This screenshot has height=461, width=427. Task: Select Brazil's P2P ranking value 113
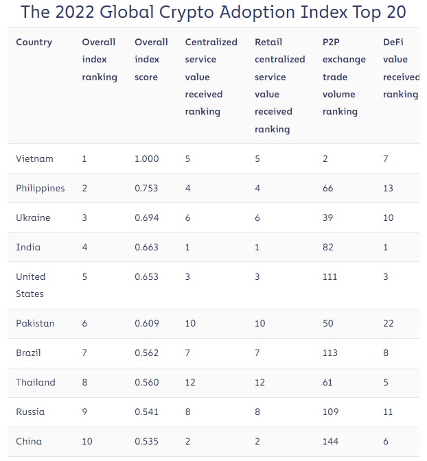point(330,353)
